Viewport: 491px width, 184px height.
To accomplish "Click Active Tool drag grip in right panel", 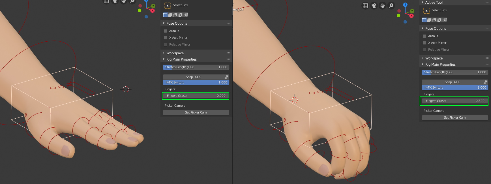I will tap(487, 3).
